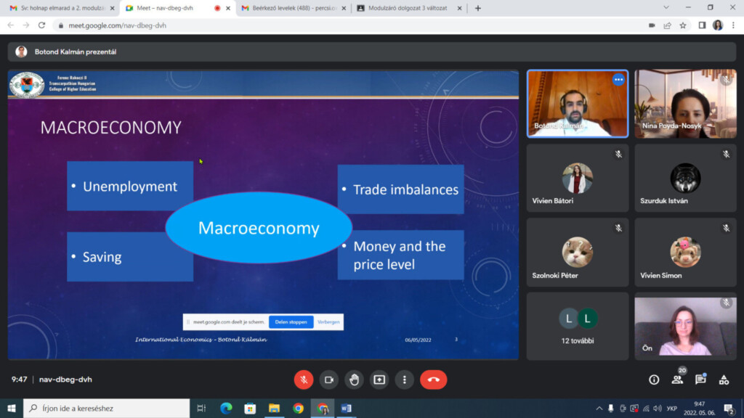Hang up with the red leave call button
This screenshot has height=418, width=744.
[434, 380]
